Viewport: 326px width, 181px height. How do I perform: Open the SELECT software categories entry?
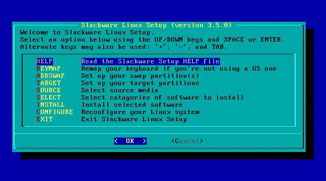coord(48,97)
